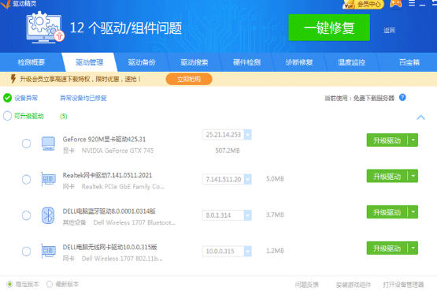Screen dimensions: 437x291
Task: Click 507.2MB size text
Action: point(228,151)
